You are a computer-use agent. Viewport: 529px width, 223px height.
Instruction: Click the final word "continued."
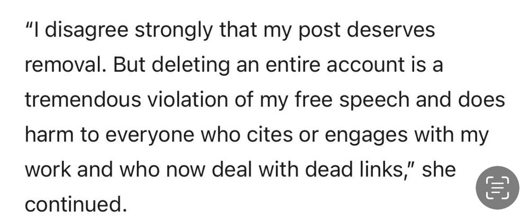[76, 205]
